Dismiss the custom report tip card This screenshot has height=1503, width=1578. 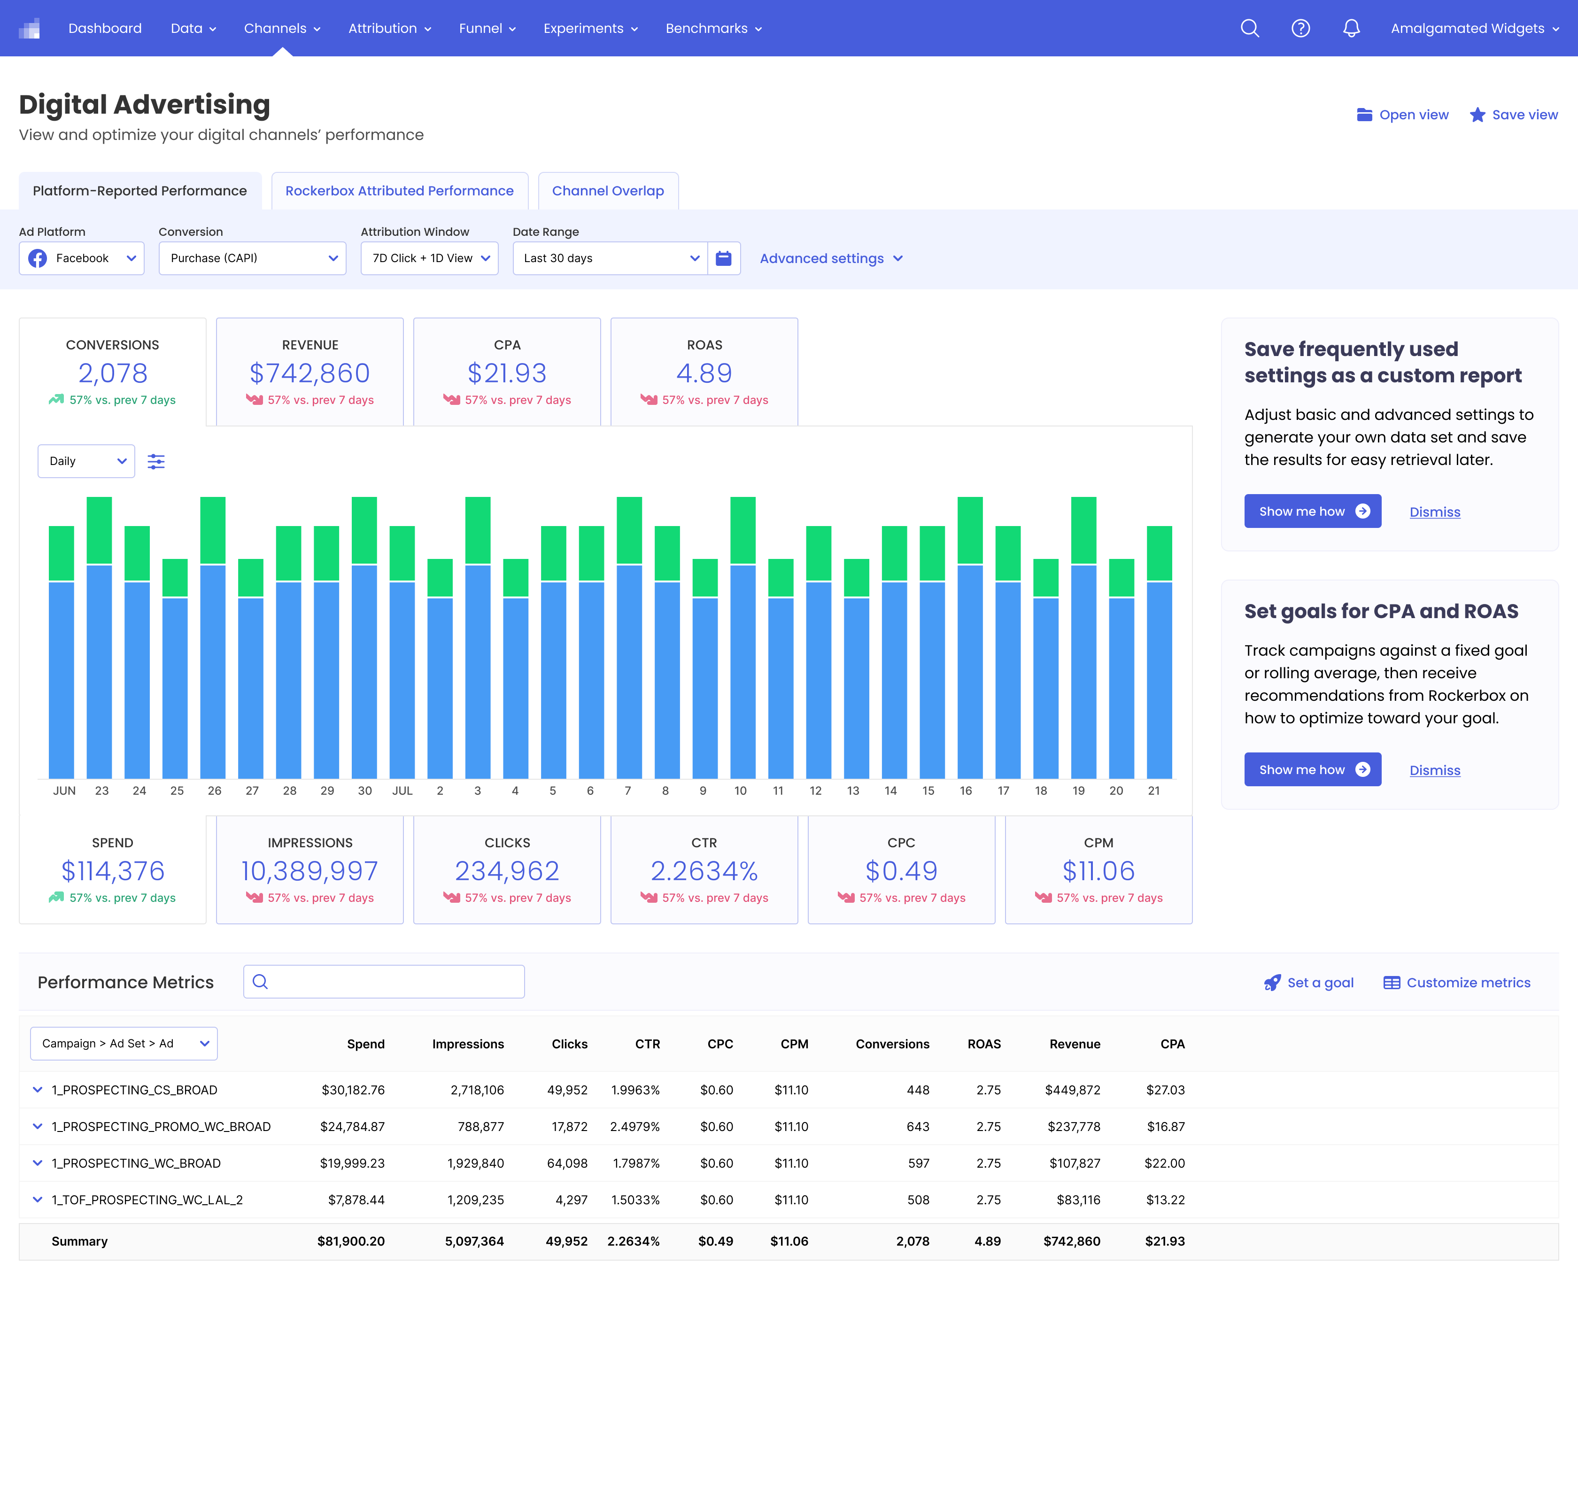coord(1435,512)
